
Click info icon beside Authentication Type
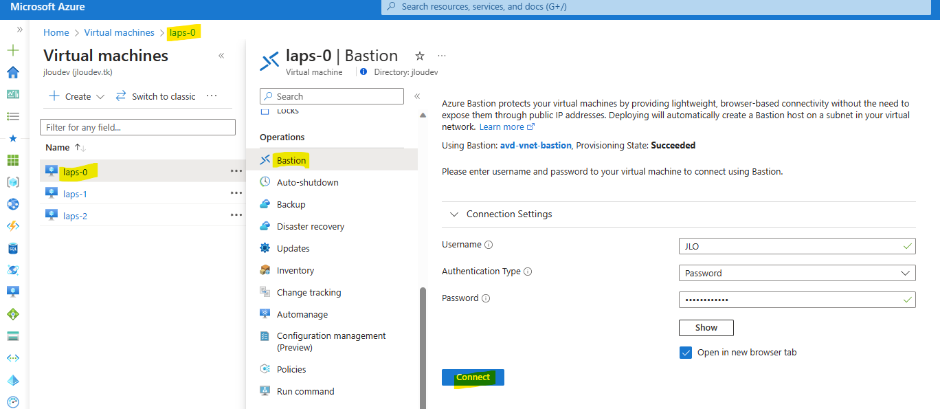coord(528,272)
